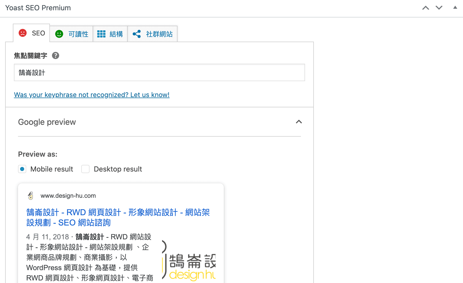This screenshot has width=463, height=283.
Task: Switch to the 可讀性 tab
Action: [71, 34]
